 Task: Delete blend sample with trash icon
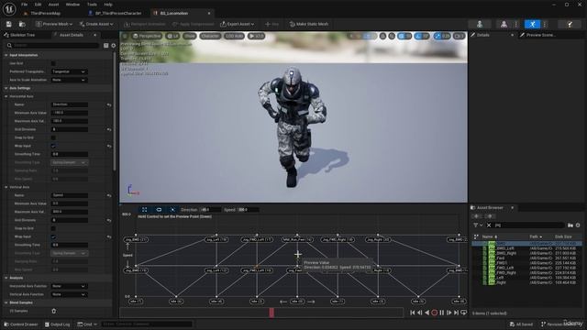[54, 311]
